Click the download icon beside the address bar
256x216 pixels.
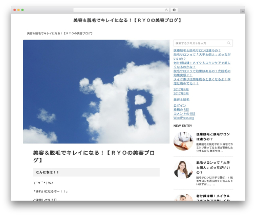point(174,10)
